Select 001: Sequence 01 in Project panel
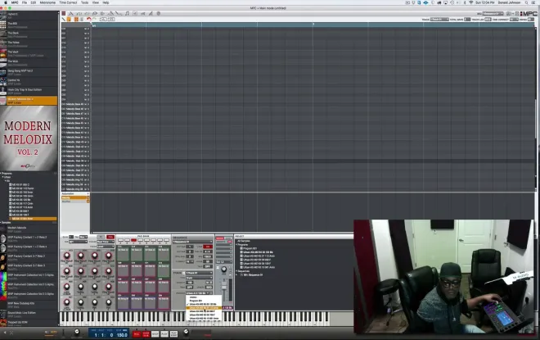The image size is (540, 340). coord(253,274)
